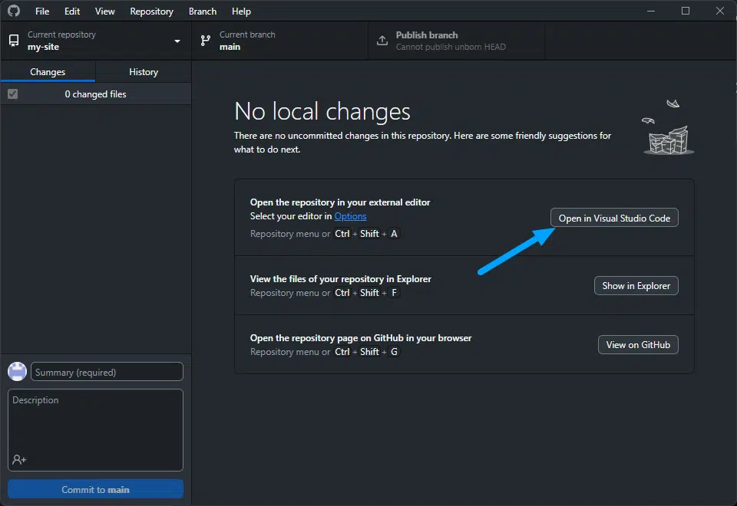Click the View on GitHub button
737x506 pixels.
click(638, 344)
